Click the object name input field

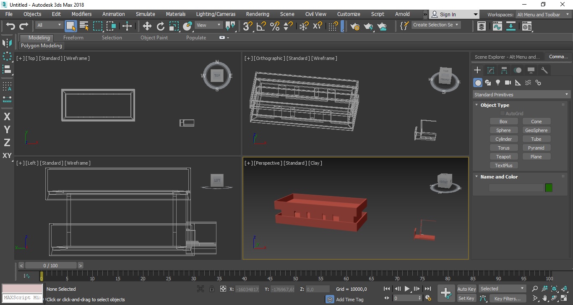tap(516, 188)
